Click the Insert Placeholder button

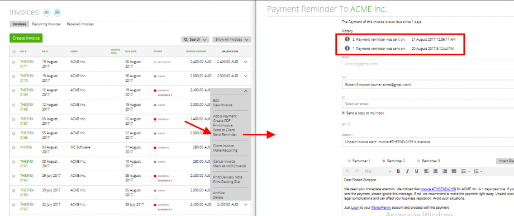(x=505, y=161)
